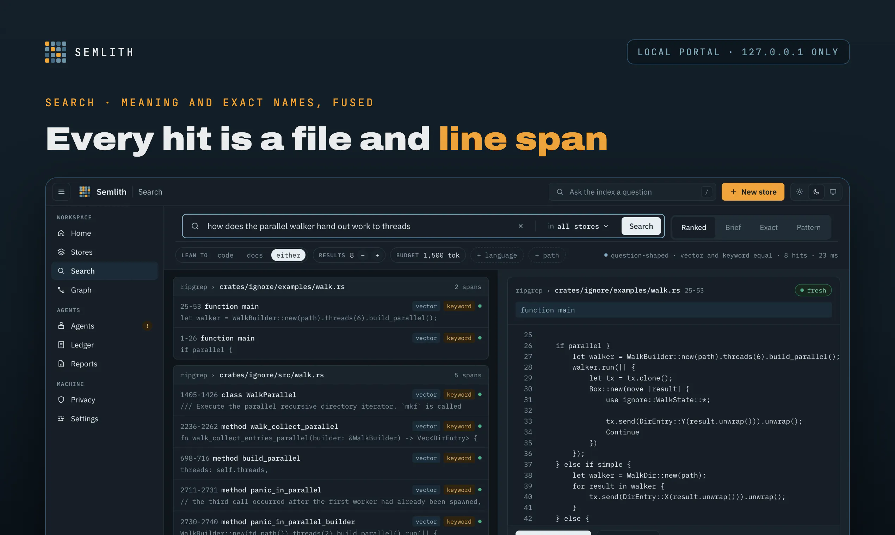The width and height of the screenshot is (895, 535).
Task: Open Settings in the sidebar
Action: 105,418
